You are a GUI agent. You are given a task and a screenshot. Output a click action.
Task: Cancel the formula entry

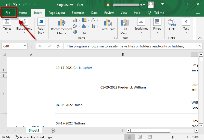(40, 46)
